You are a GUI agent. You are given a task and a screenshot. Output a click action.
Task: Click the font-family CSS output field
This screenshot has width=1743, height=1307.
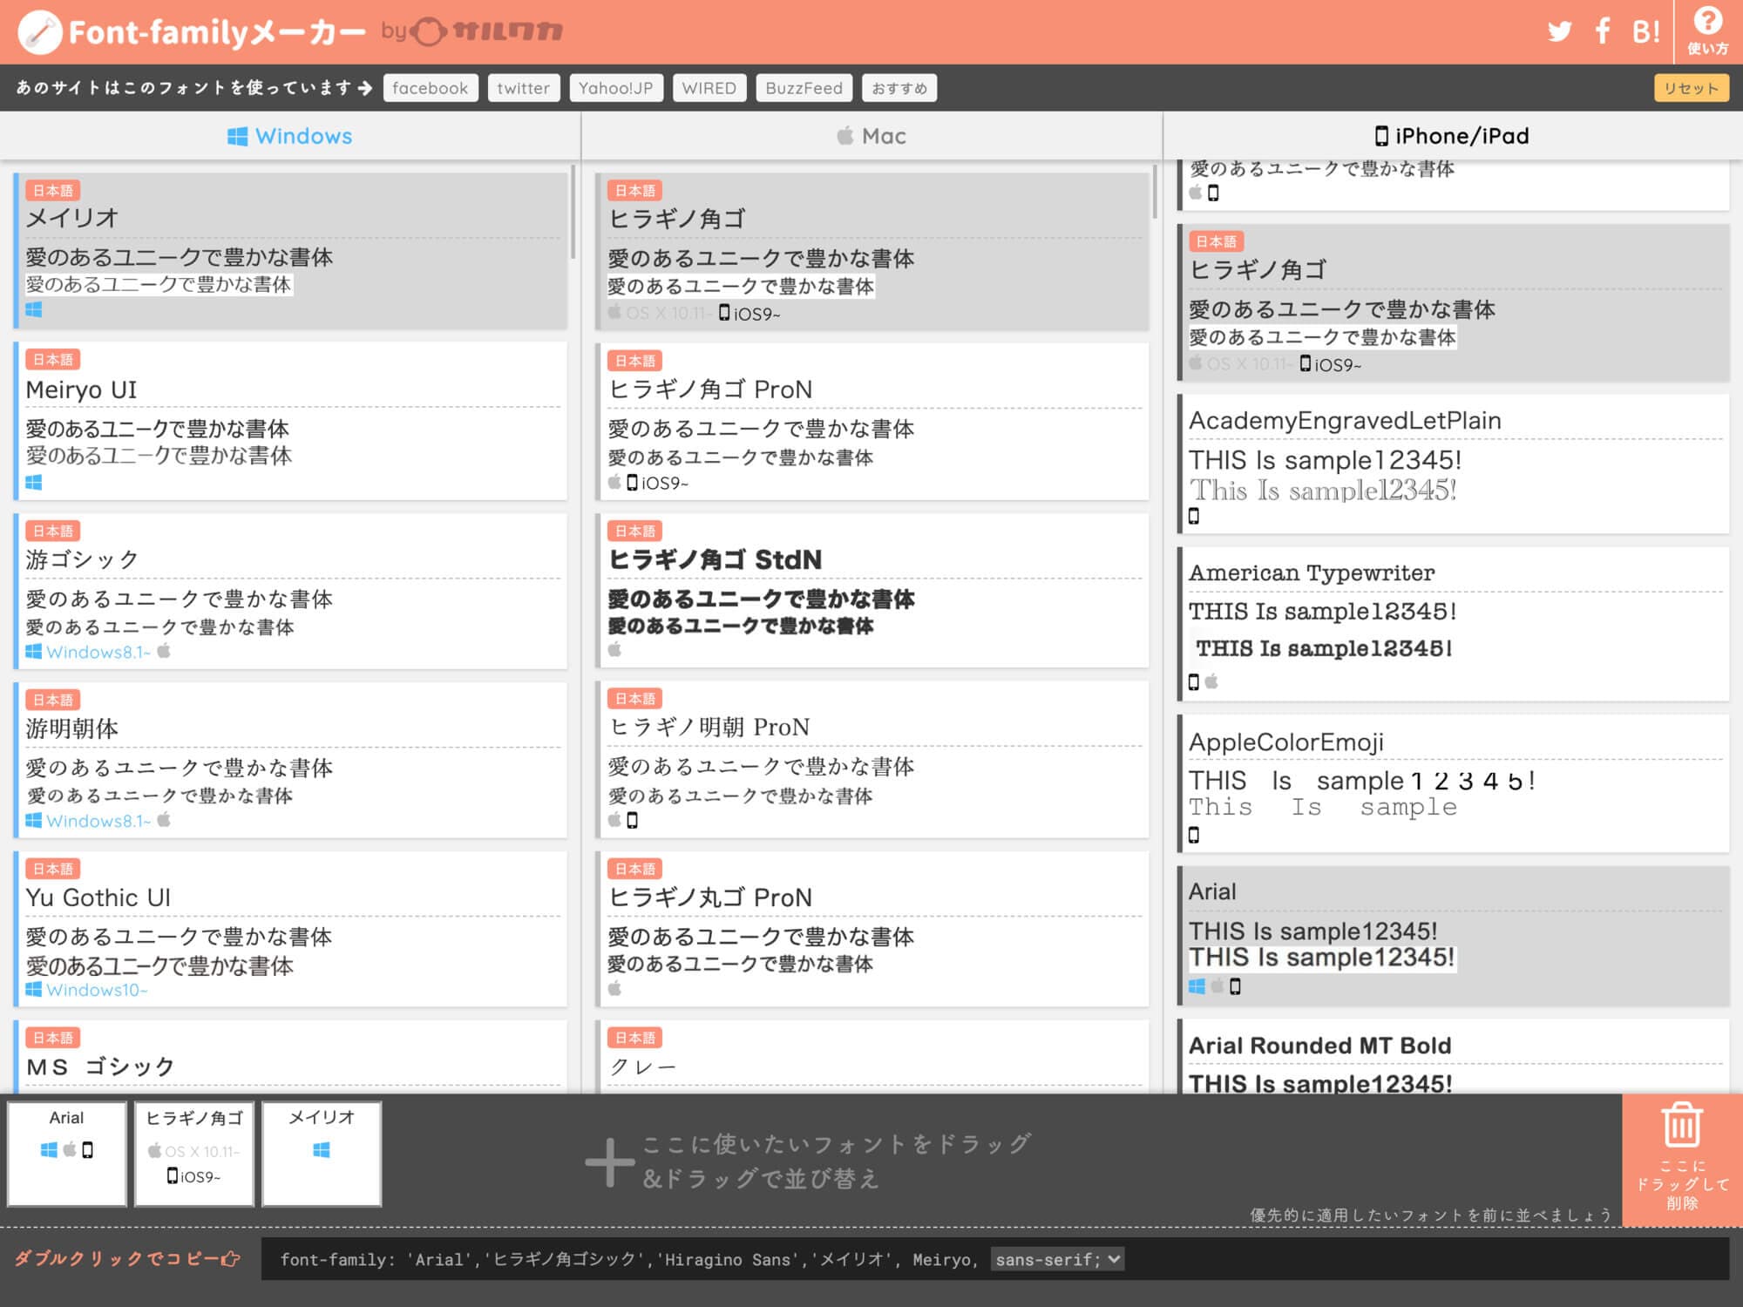click(995, 1259)
